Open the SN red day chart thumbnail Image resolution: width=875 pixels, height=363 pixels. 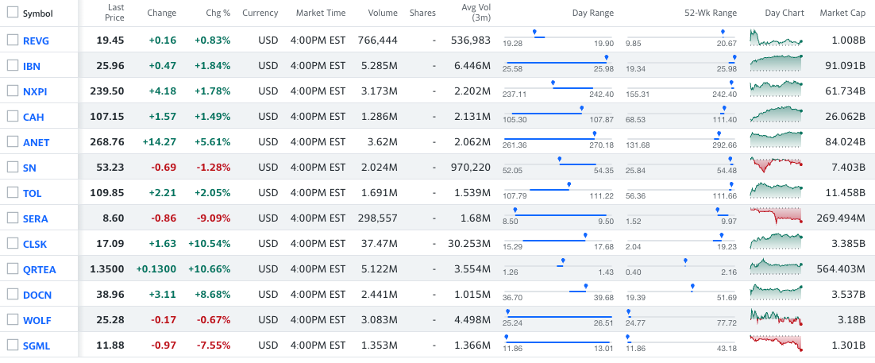pyautogui.click(x=777, y=164)
